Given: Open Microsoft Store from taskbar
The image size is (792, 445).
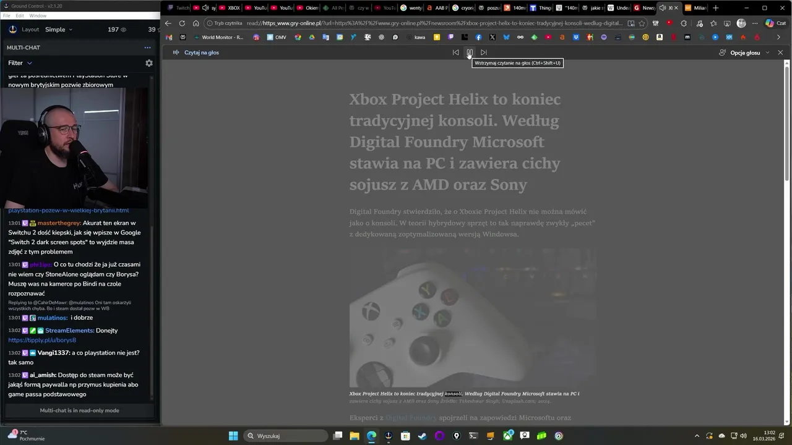Looking at the screenshot, I should 405,436.
